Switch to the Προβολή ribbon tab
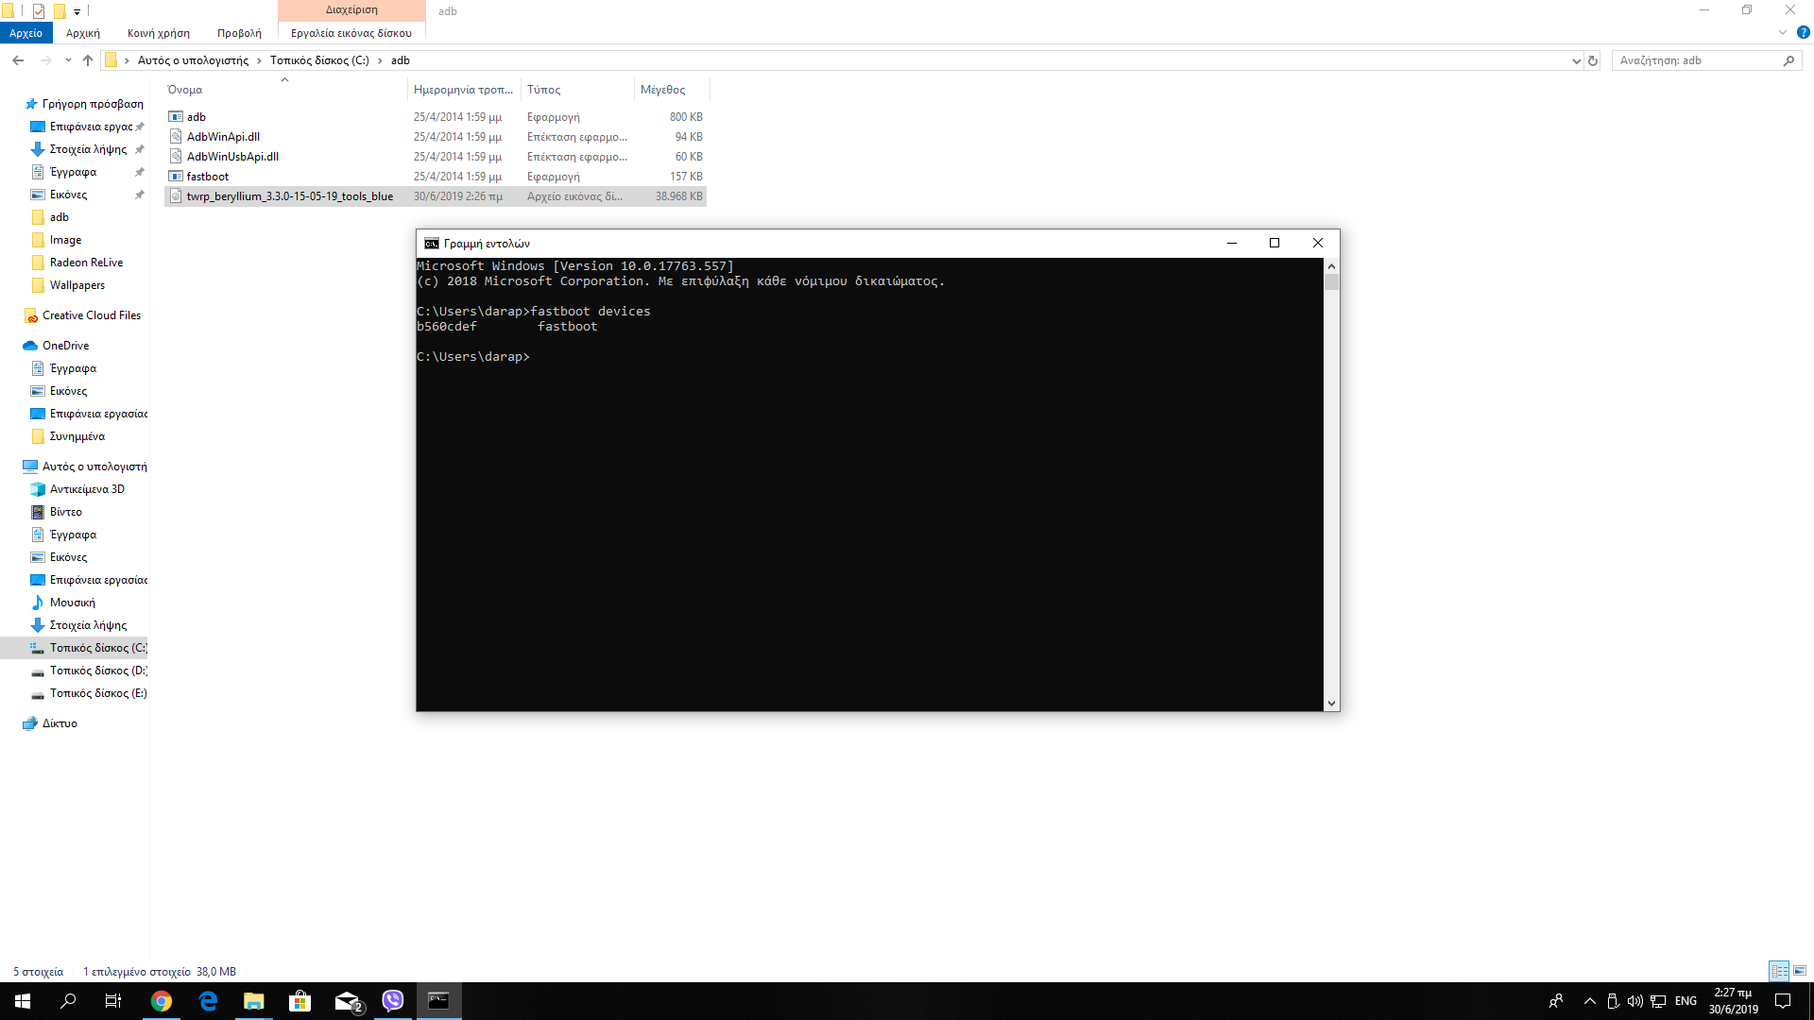 239,33
